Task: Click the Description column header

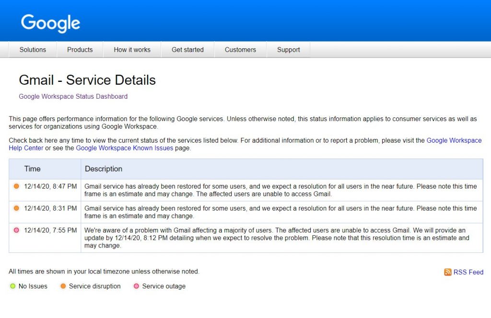Action: pyautogui.click(x=104, y=169)
